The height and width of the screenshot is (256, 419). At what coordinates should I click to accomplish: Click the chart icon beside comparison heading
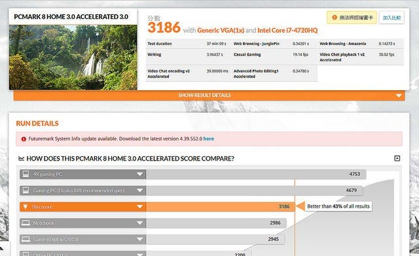coord(22,159)
